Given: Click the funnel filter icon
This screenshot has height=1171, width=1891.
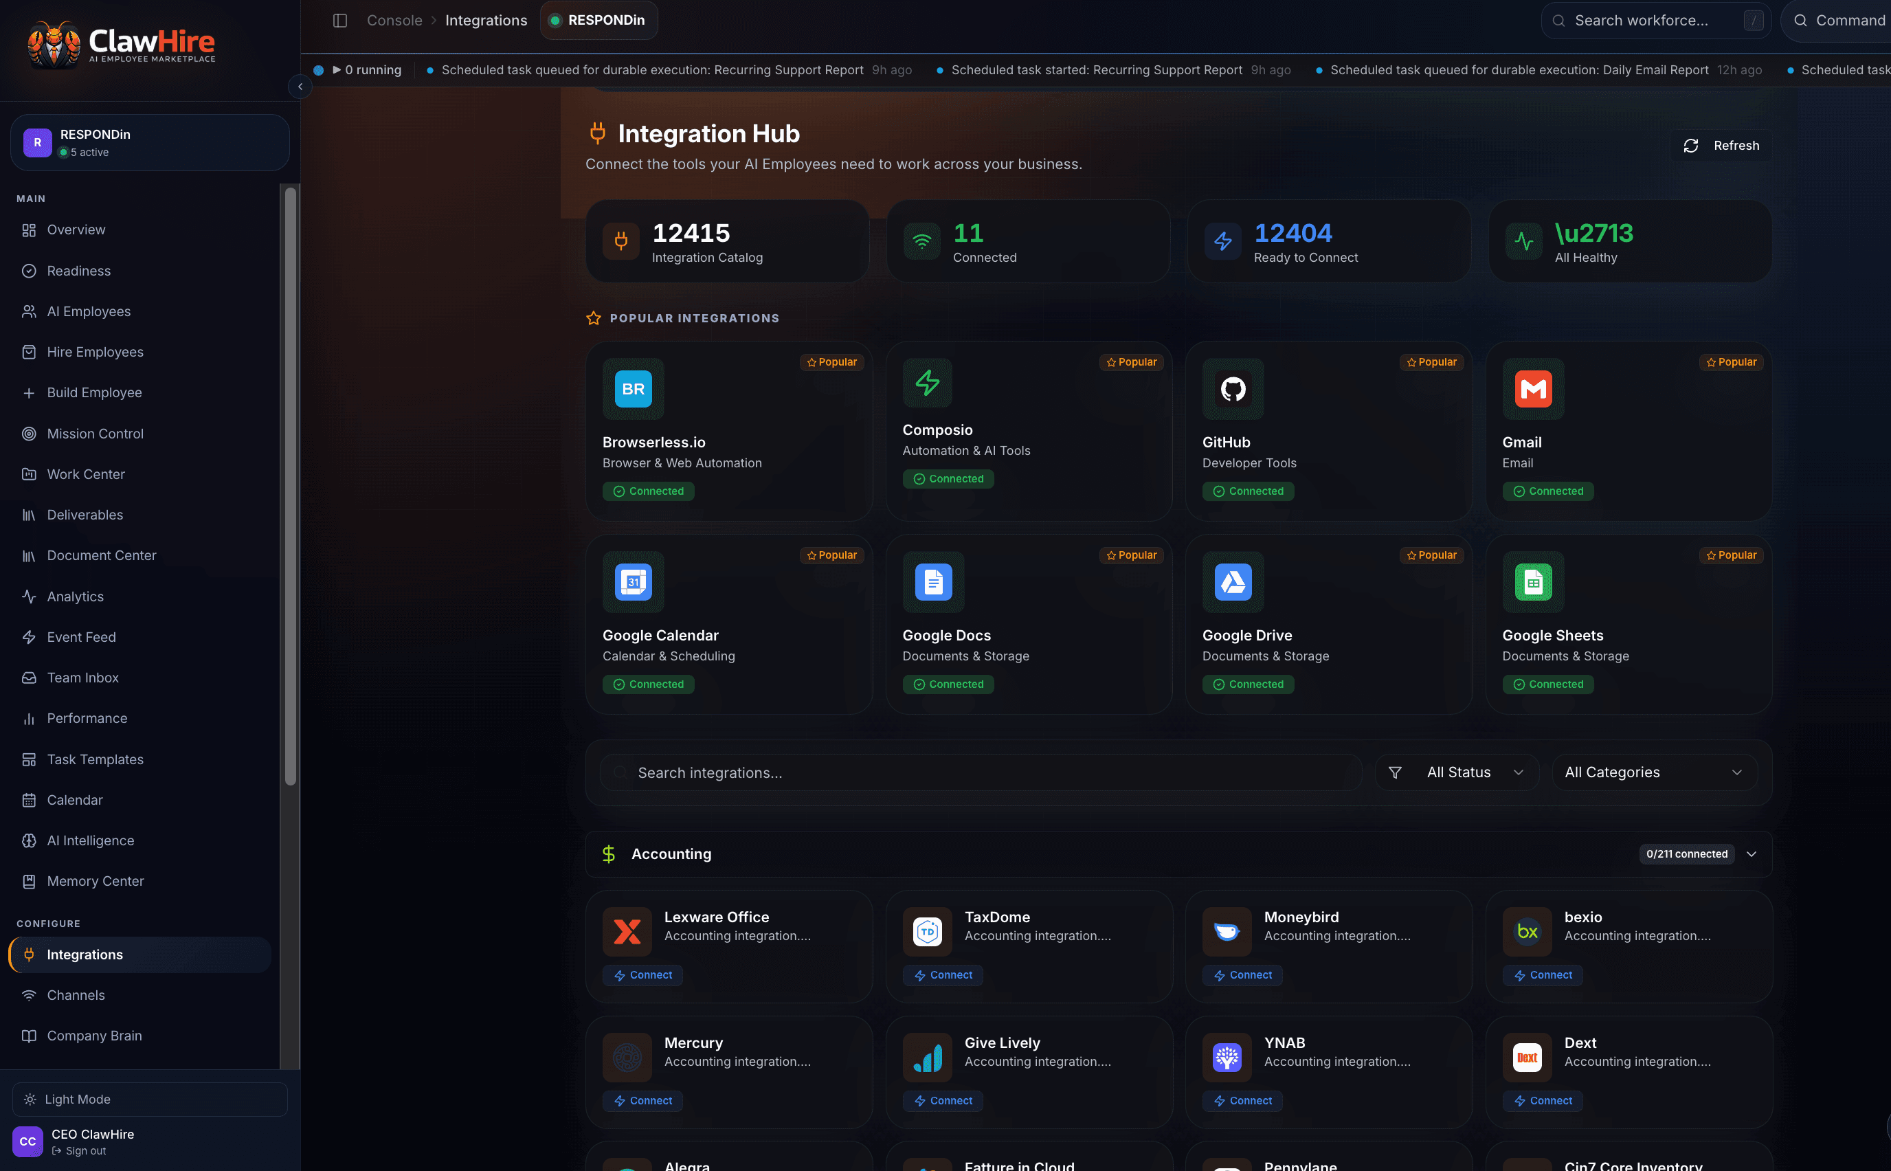Looking at the screenshot, I should pos(1395,772).
